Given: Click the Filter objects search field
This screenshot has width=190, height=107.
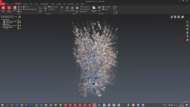Looking at the screenshot, I should tap(7, 17).
